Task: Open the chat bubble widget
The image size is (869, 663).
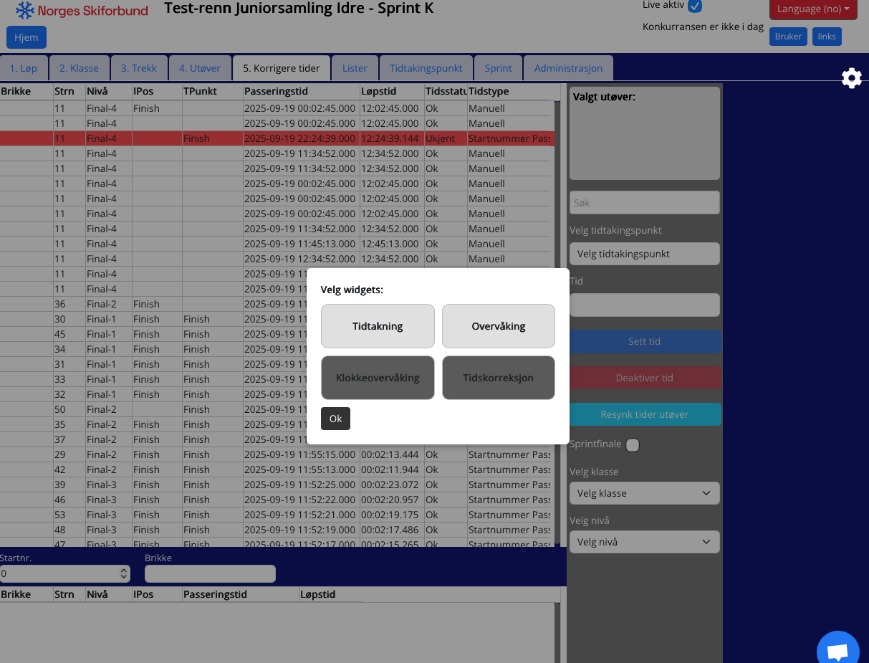Action: [x=837, y=651]
